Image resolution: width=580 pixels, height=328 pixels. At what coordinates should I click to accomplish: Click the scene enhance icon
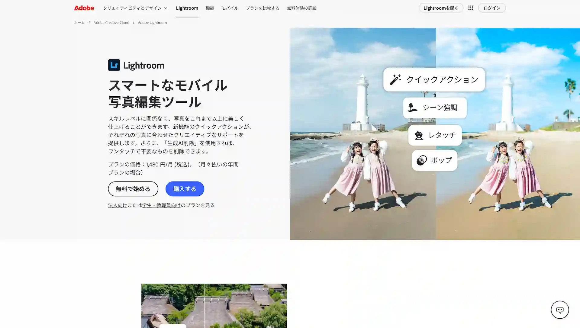point(412,108)
